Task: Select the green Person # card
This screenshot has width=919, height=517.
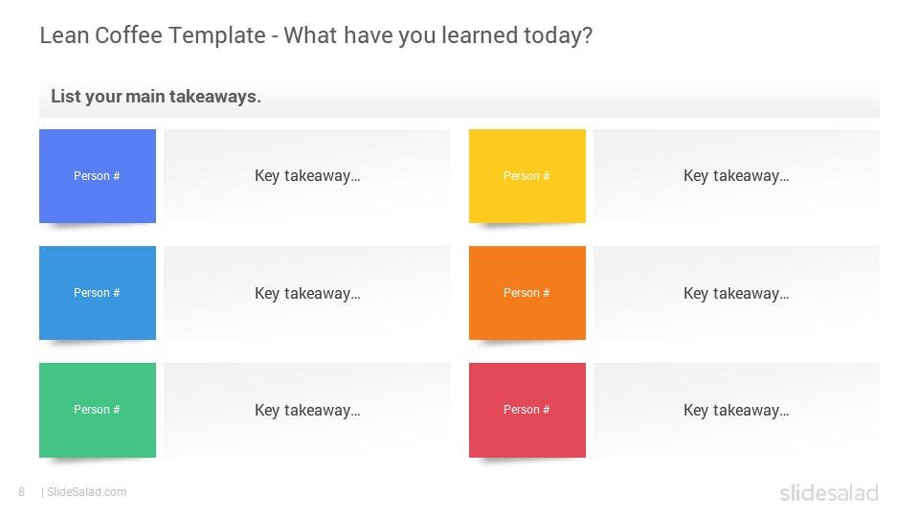Action: coord(98,410)
